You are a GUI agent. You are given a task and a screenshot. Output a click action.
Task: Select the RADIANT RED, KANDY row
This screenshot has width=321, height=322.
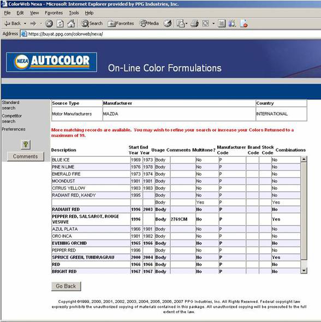[176, 195]
